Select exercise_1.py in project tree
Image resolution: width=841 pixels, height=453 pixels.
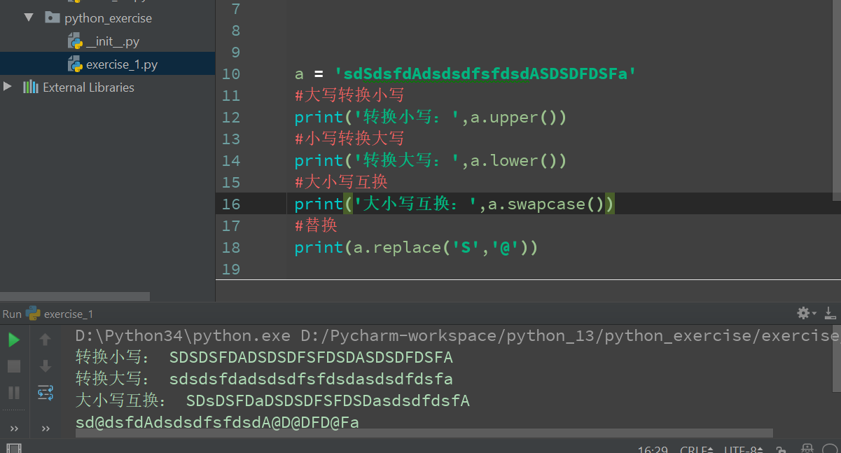point(121,64)
